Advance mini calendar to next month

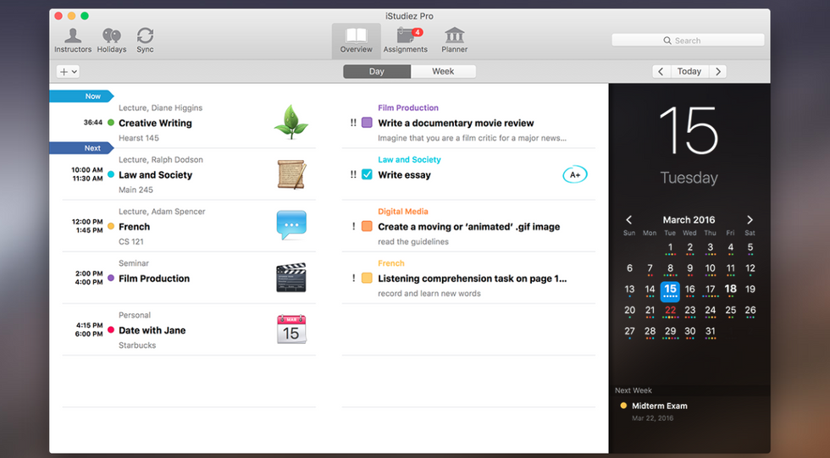[x=750, y=220]
